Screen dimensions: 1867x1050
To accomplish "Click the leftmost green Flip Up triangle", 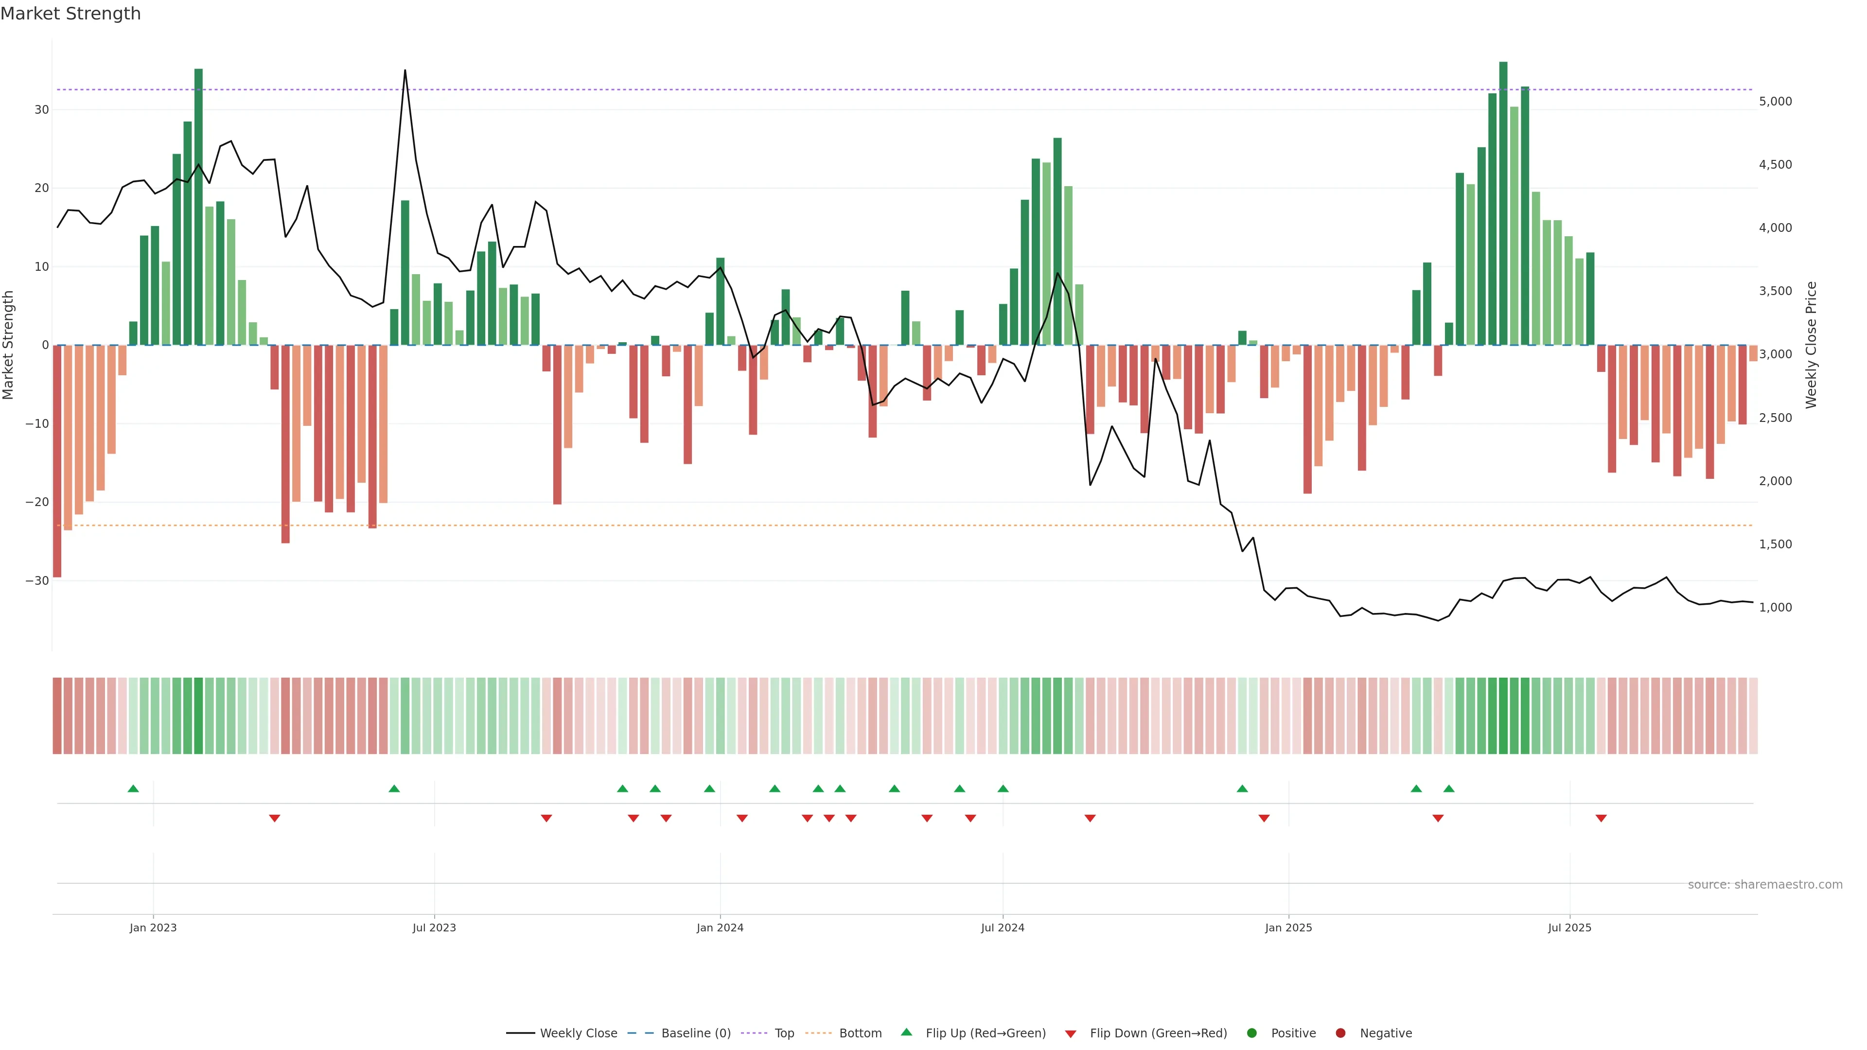I will (x=133, y=788).
